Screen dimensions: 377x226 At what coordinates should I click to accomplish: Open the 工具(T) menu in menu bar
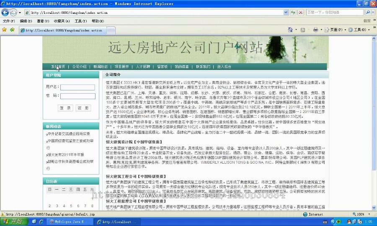point(80,21)
